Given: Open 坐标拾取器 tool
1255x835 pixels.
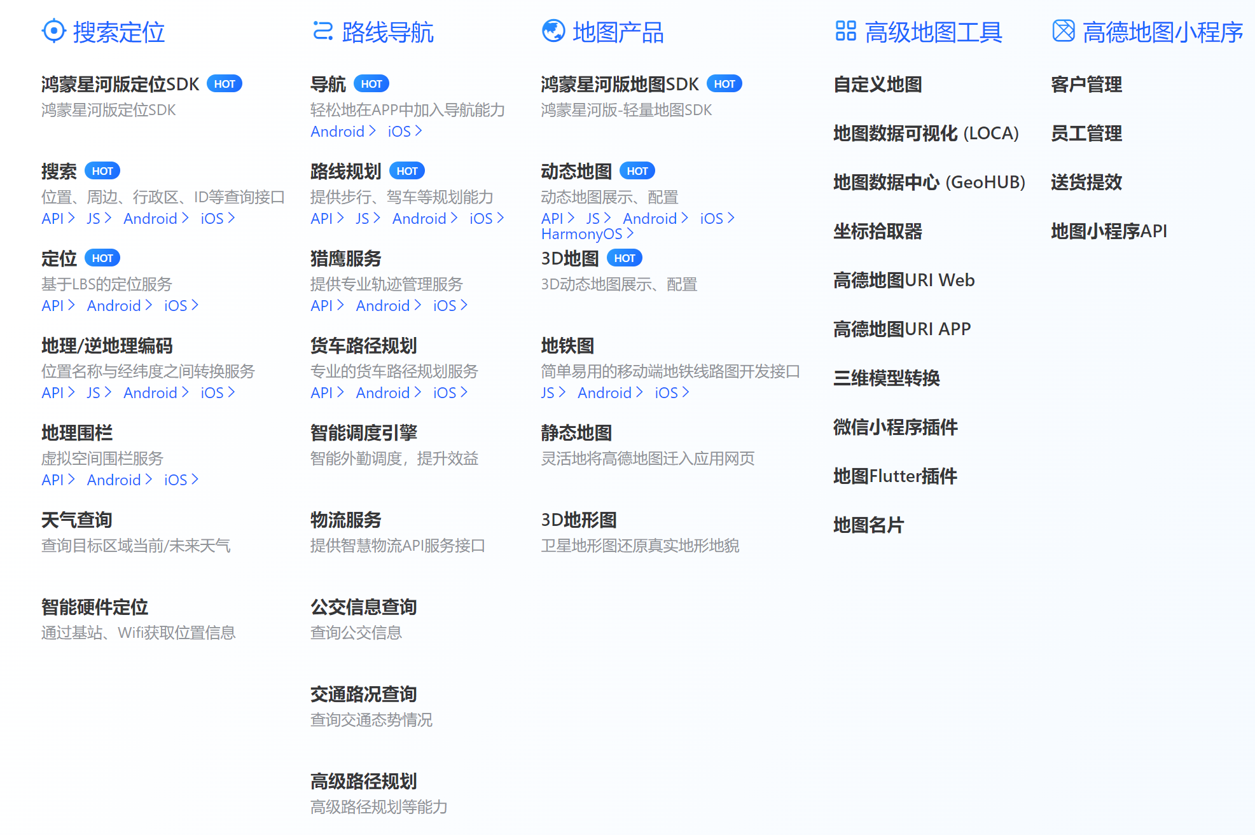Looking at the screenshot, I should tap(877, 231).
